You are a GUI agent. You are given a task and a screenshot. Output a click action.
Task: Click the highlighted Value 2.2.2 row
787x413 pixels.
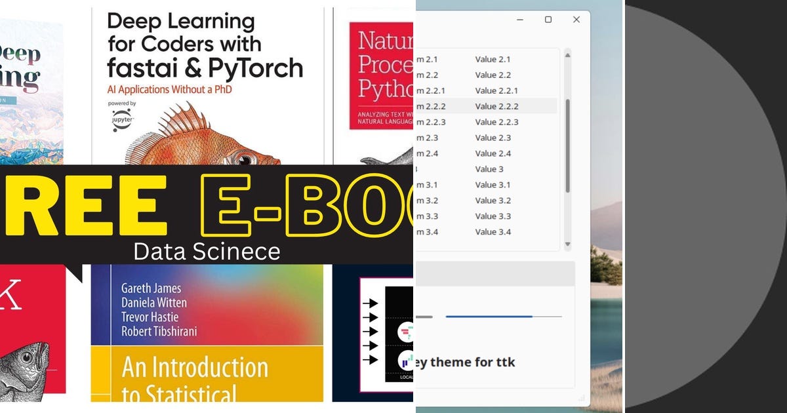point(486,106)
